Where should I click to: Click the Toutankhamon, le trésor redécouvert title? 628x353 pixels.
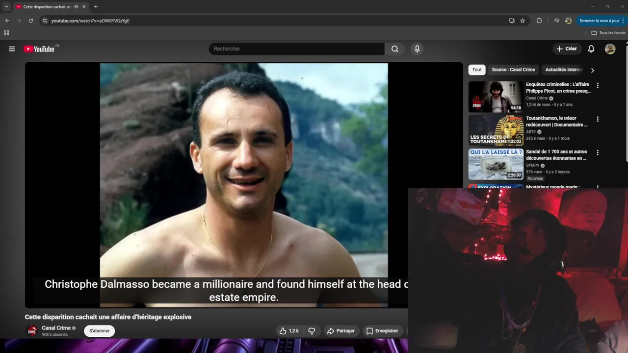click(x=556, y=122)
